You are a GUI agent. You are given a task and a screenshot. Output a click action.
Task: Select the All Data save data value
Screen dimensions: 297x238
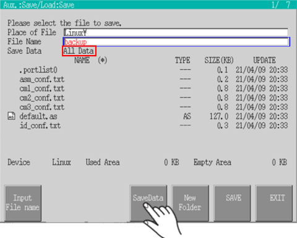pyautogui.click(x=79, y=51)
